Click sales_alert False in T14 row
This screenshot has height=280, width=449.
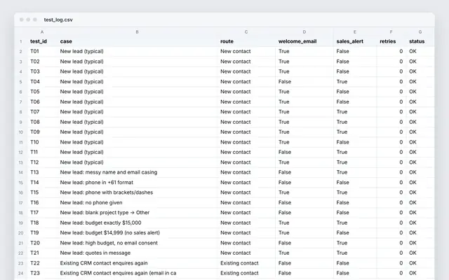[x=343, y=182]
